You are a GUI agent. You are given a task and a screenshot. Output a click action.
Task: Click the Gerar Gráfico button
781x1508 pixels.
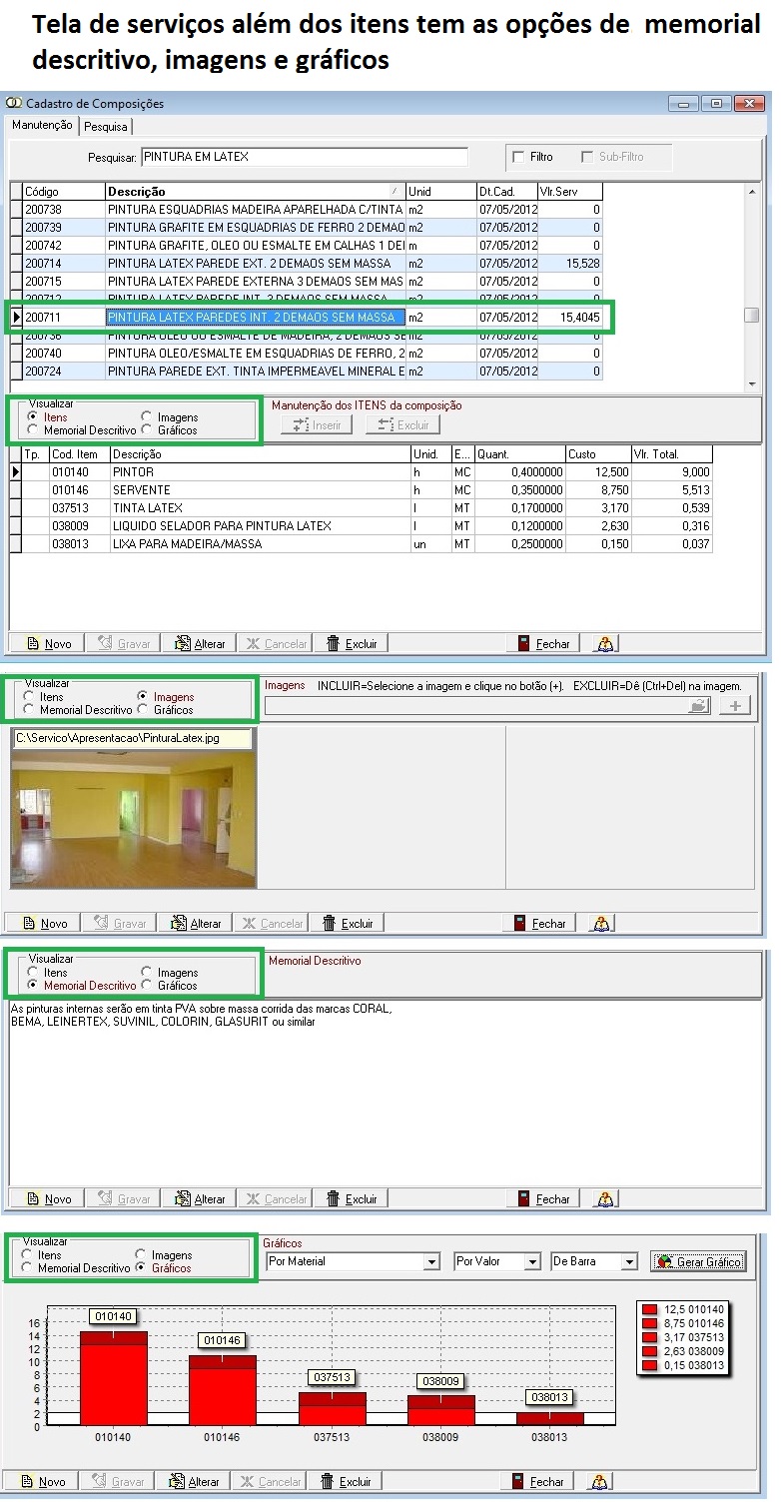click(x=698, y=1262)
